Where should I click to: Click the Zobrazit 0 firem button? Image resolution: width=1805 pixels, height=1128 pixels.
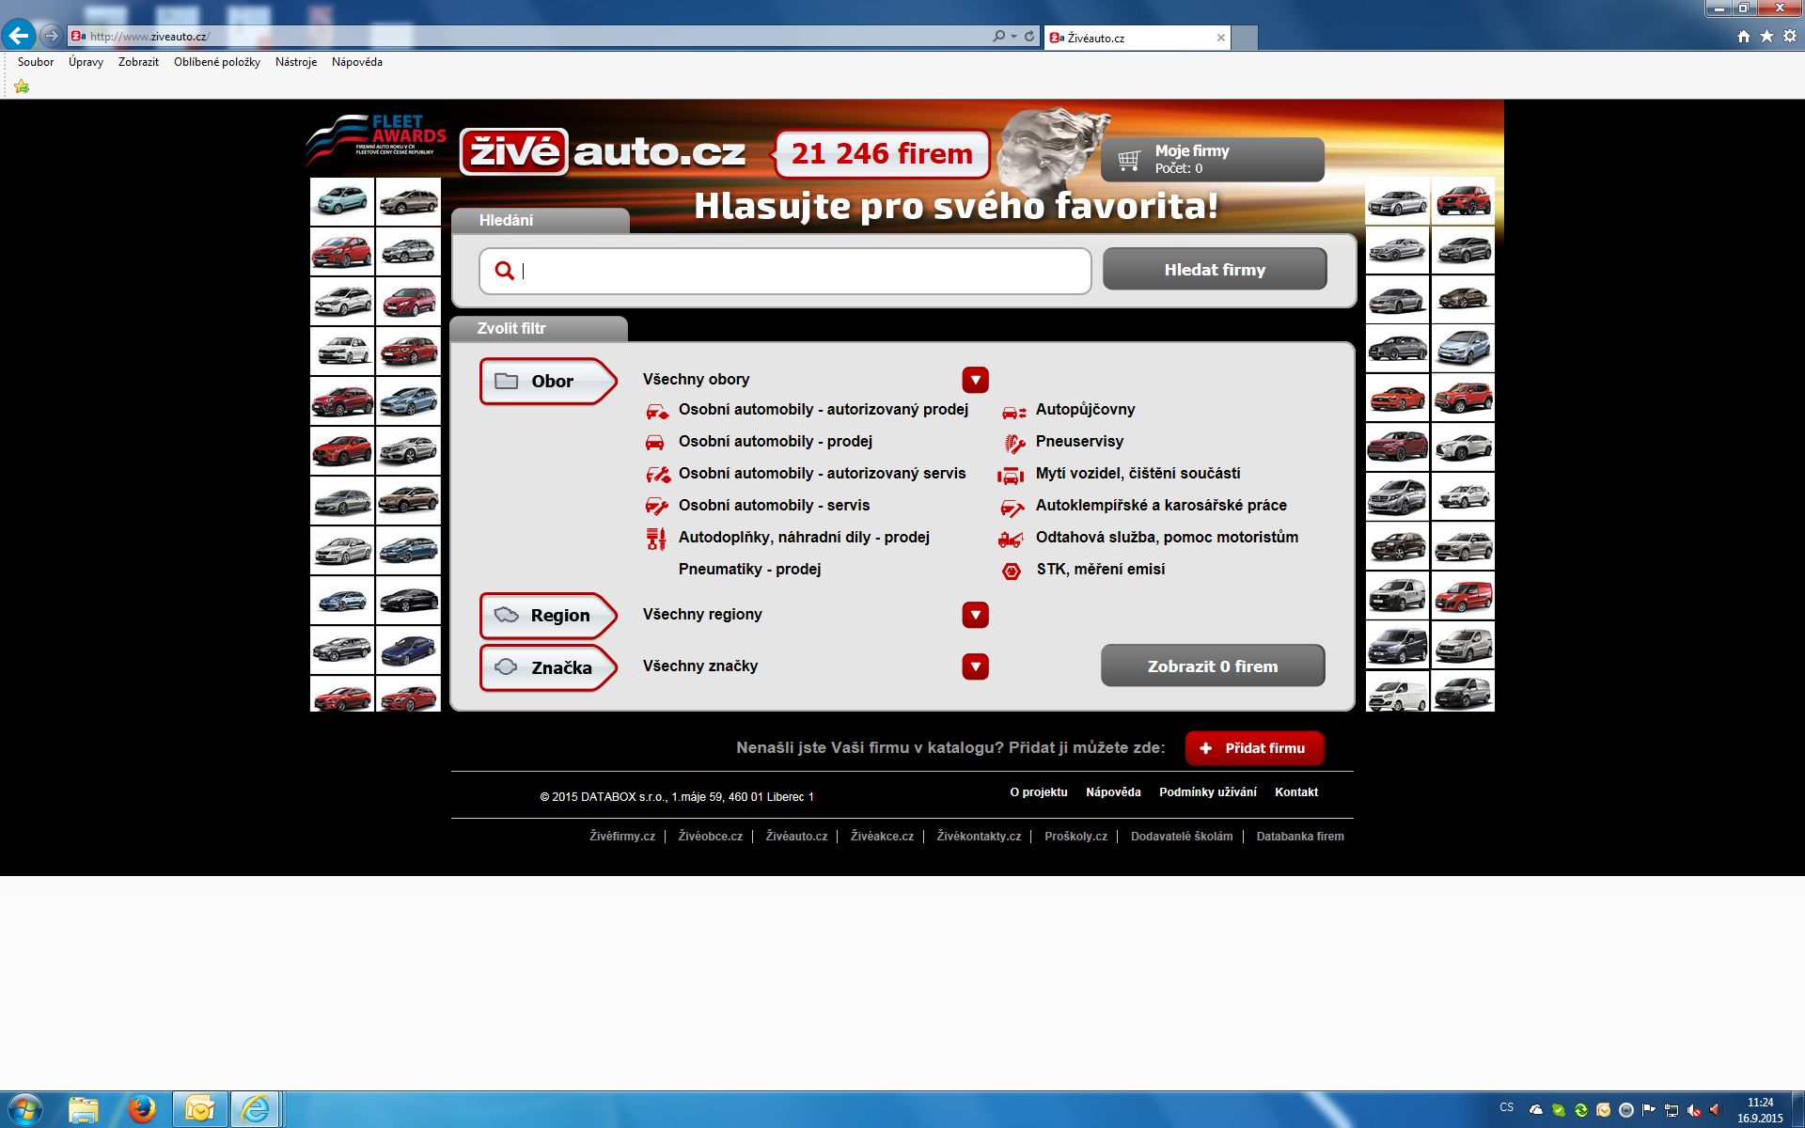click(x=1213, y=666)
